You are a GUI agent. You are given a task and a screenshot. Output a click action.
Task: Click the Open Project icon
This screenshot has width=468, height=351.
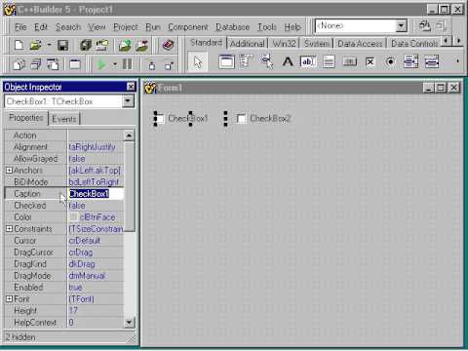tap(102, 45)
